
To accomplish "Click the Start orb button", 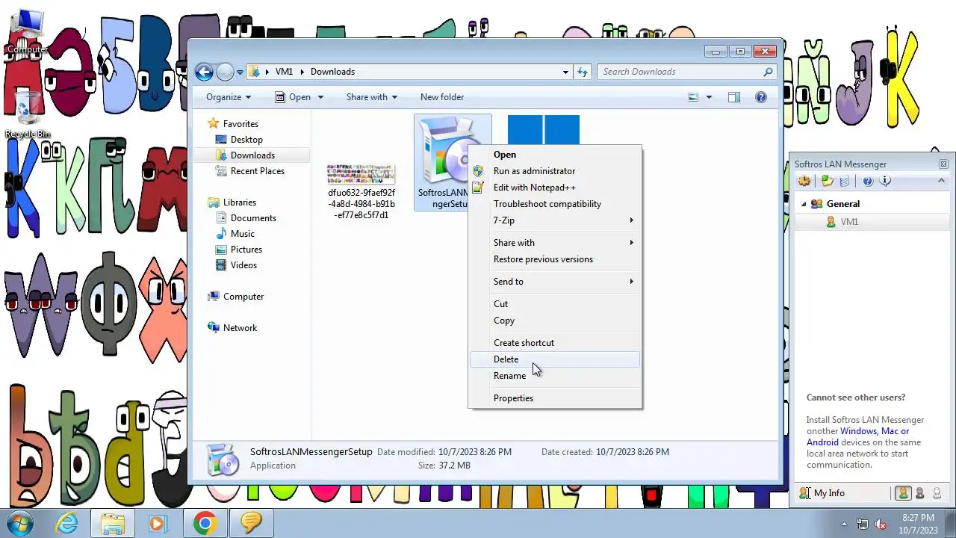I will (x=20, y=522).
